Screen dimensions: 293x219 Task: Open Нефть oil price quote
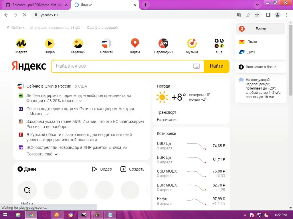coord(191,201)
